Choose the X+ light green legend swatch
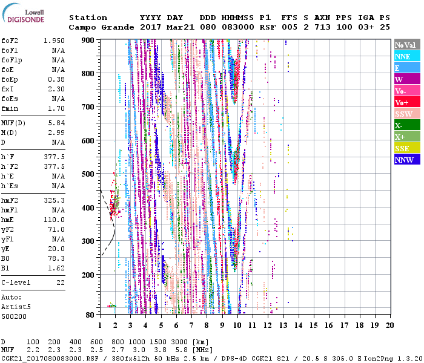The image size is (424, 363). (x=407, y=137)
